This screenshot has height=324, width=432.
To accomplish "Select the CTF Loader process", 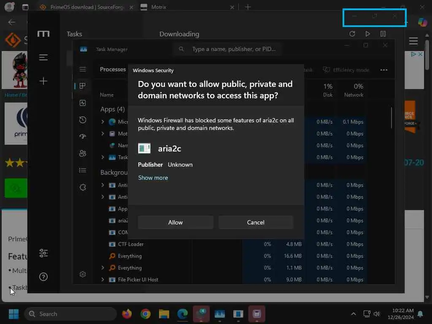I will (x=131, y=244).
